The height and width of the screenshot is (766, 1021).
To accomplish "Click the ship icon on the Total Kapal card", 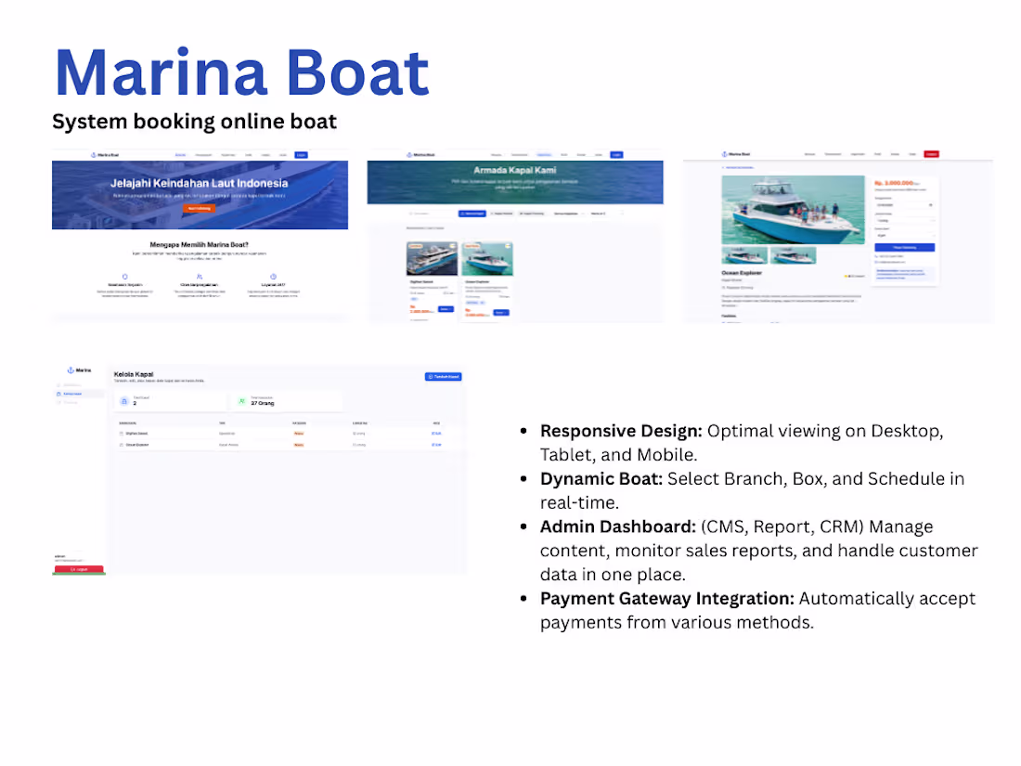I will 123,400.
